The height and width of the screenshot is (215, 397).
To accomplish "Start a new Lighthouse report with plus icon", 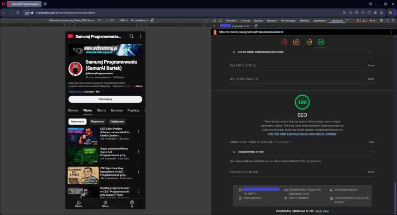I will coord(214,26).
